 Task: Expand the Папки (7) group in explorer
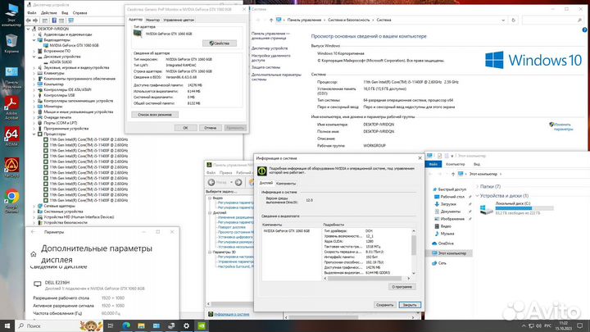point(477,186)
